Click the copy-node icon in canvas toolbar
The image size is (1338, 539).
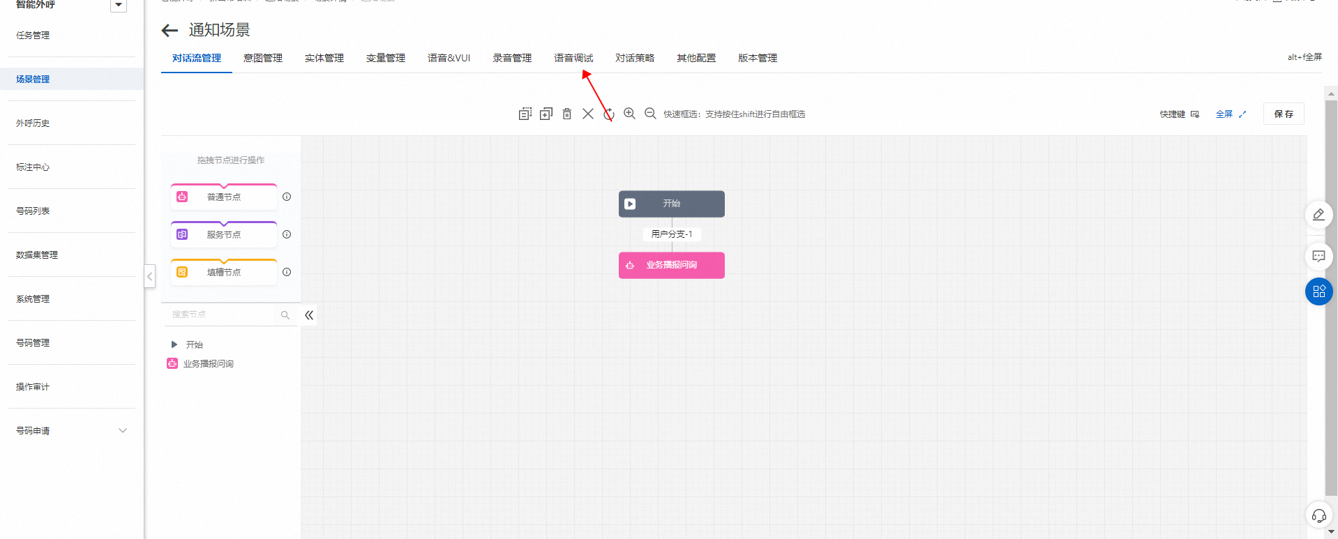[525, 114]
